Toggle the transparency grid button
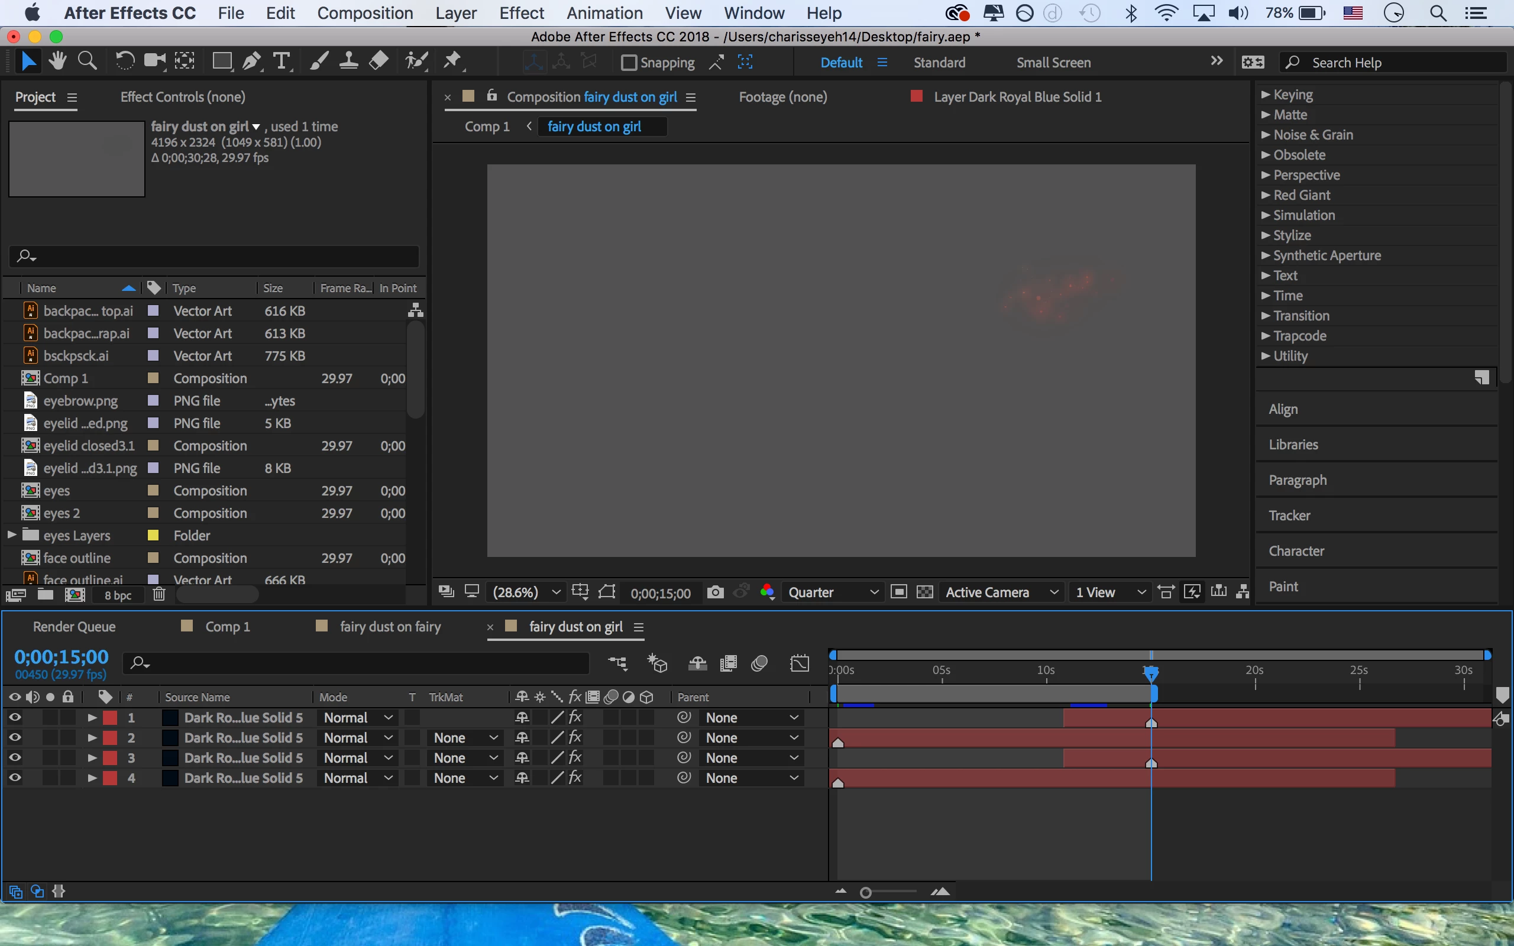 [x=925, y=592]
